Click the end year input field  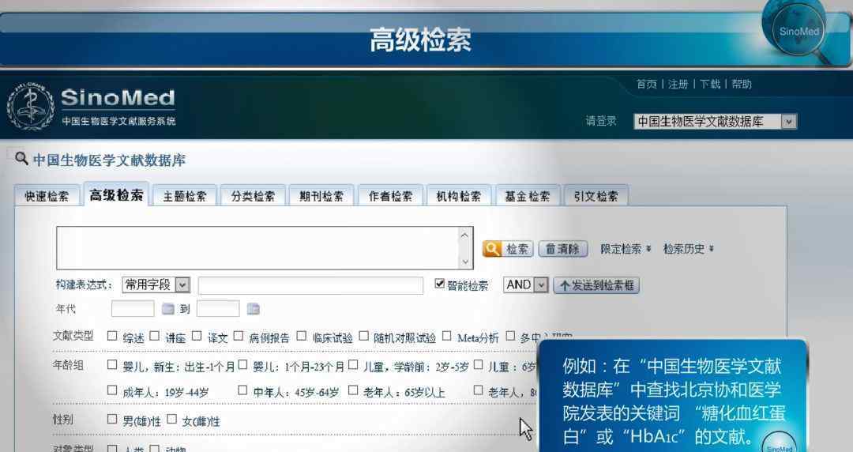(x=218, y=309)
